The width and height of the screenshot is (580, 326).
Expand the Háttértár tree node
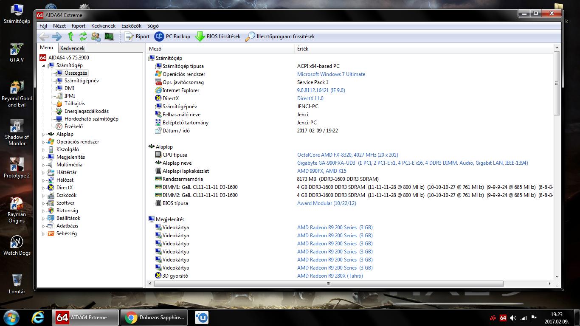[x=43, y=173]
